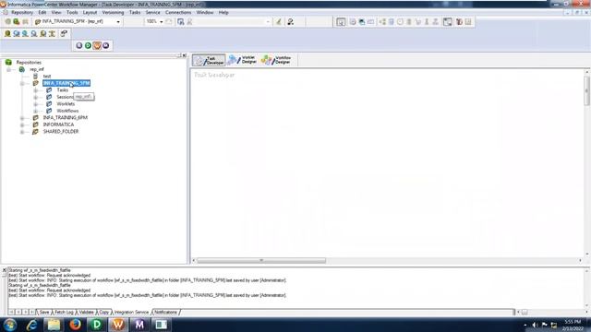Switch to the Notifications output tab
The image size is (591, 332).
[166, 312]
